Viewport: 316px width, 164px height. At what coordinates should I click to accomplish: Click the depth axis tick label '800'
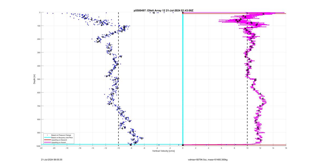tap(38, 119)
